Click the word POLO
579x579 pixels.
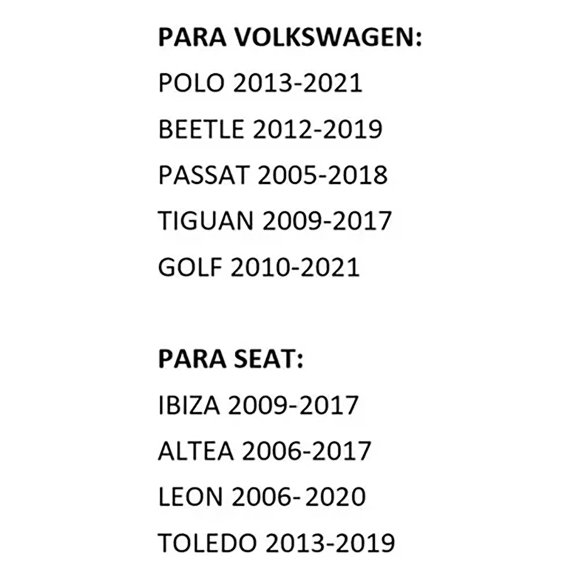pos(191,83)
